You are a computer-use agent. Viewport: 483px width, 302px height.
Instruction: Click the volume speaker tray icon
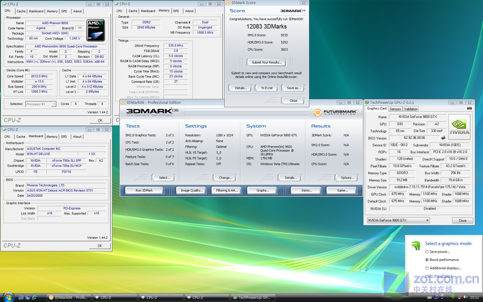465,297
